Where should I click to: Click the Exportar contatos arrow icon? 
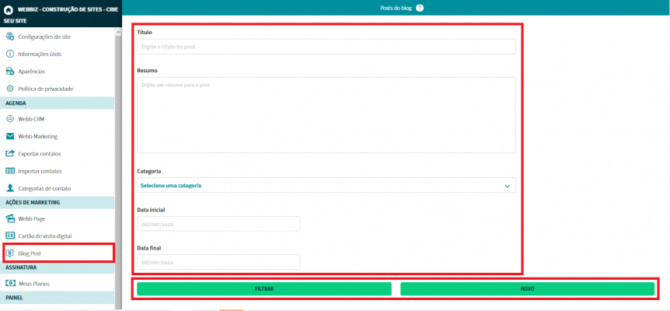pos(10,154)
